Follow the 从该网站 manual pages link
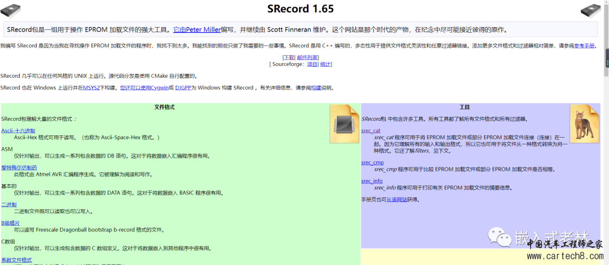Image resolution: width=609 pixels, height=265 pixels. pyautogui.click(x=396, y=200)
